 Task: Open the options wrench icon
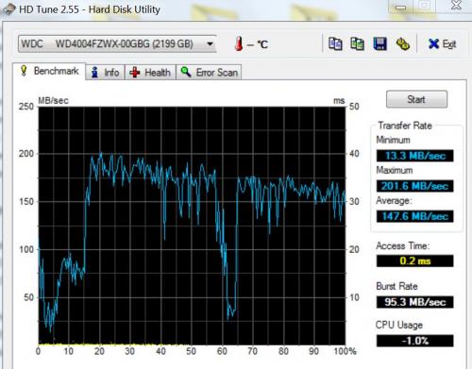click(403, 43)
